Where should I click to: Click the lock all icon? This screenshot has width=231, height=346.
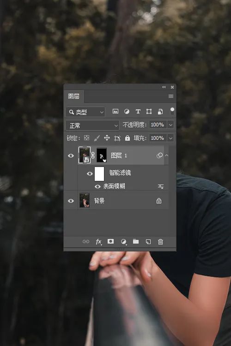pyautogui.click(x=128, y=138)
